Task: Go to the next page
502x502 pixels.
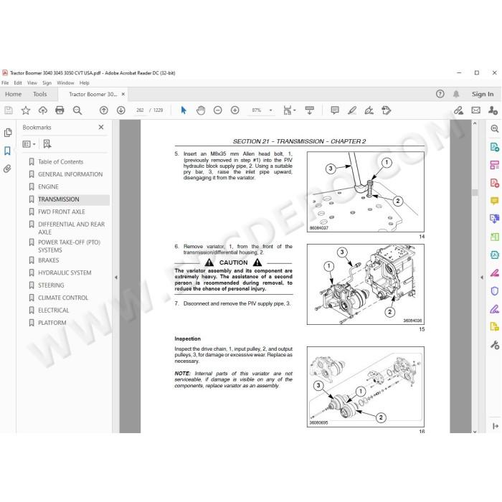Action: pyautogui.click(x=120, y=110)
